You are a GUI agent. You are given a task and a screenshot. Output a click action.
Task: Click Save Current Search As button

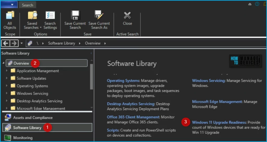(99, 20)
